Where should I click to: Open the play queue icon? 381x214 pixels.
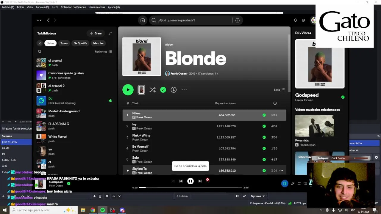(x=299, y=183)
